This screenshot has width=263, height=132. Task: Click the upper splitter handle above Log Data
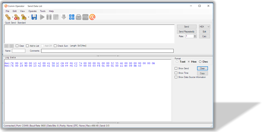tap(108, 56)
